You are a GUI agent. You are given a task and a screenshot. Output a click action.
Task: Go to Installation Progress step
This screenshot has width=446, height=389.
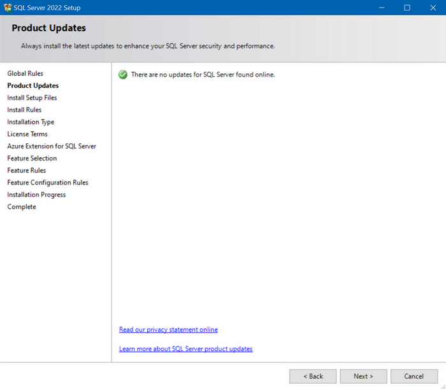[36, 195]
